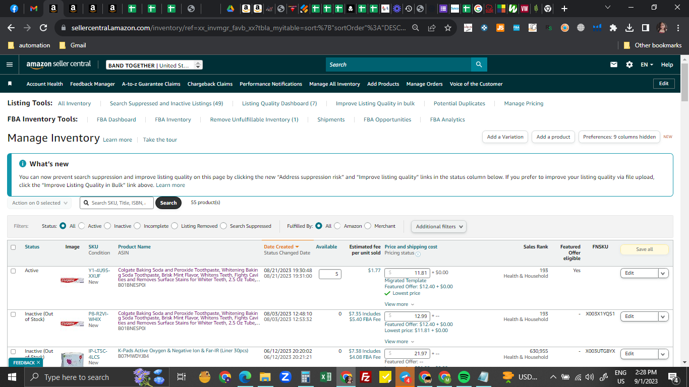
Task: Expand View more under the 11.81 price
Action: point(399,304)
